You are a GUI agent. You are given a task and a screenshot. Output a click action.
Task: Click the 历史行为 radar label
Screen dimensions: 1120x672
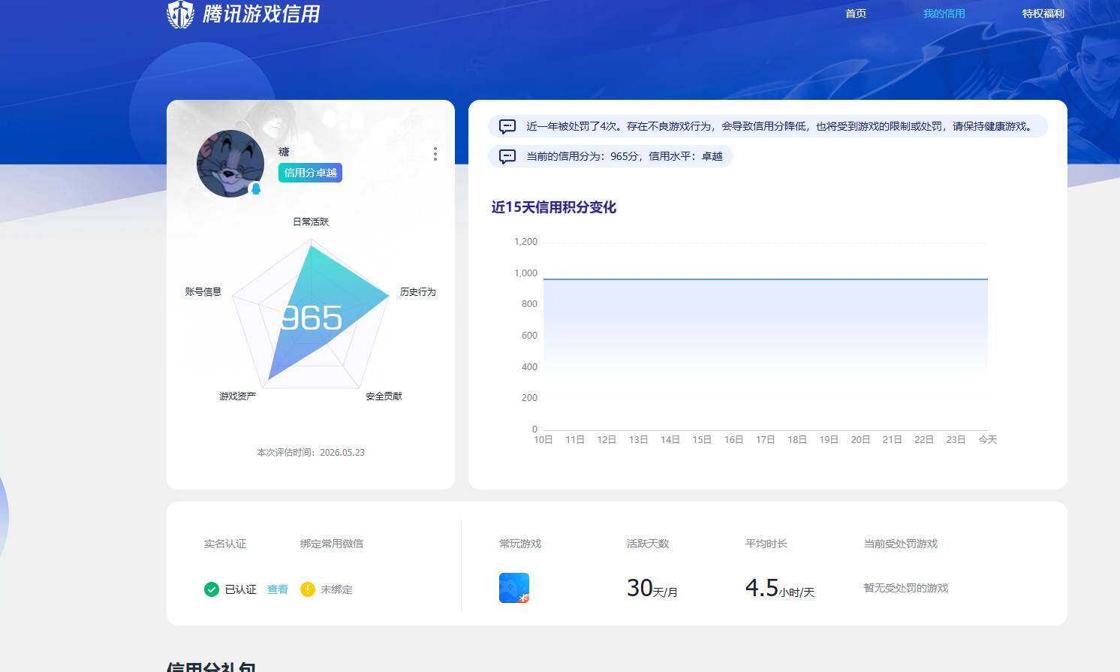418,291
